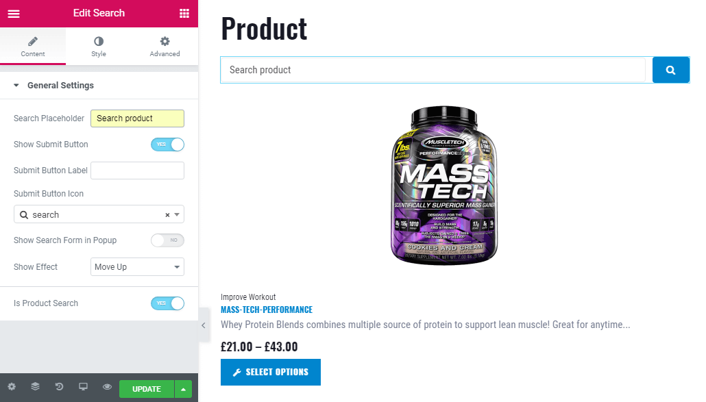Switch to the Advanced tab

(x=165, y=47)
